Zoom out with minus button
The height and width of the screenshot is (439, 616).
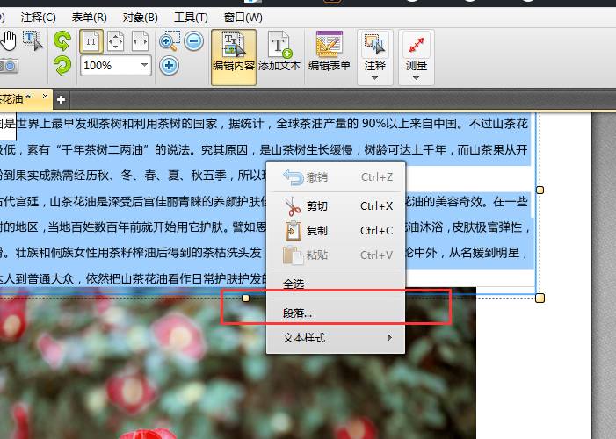click(193, 41)
